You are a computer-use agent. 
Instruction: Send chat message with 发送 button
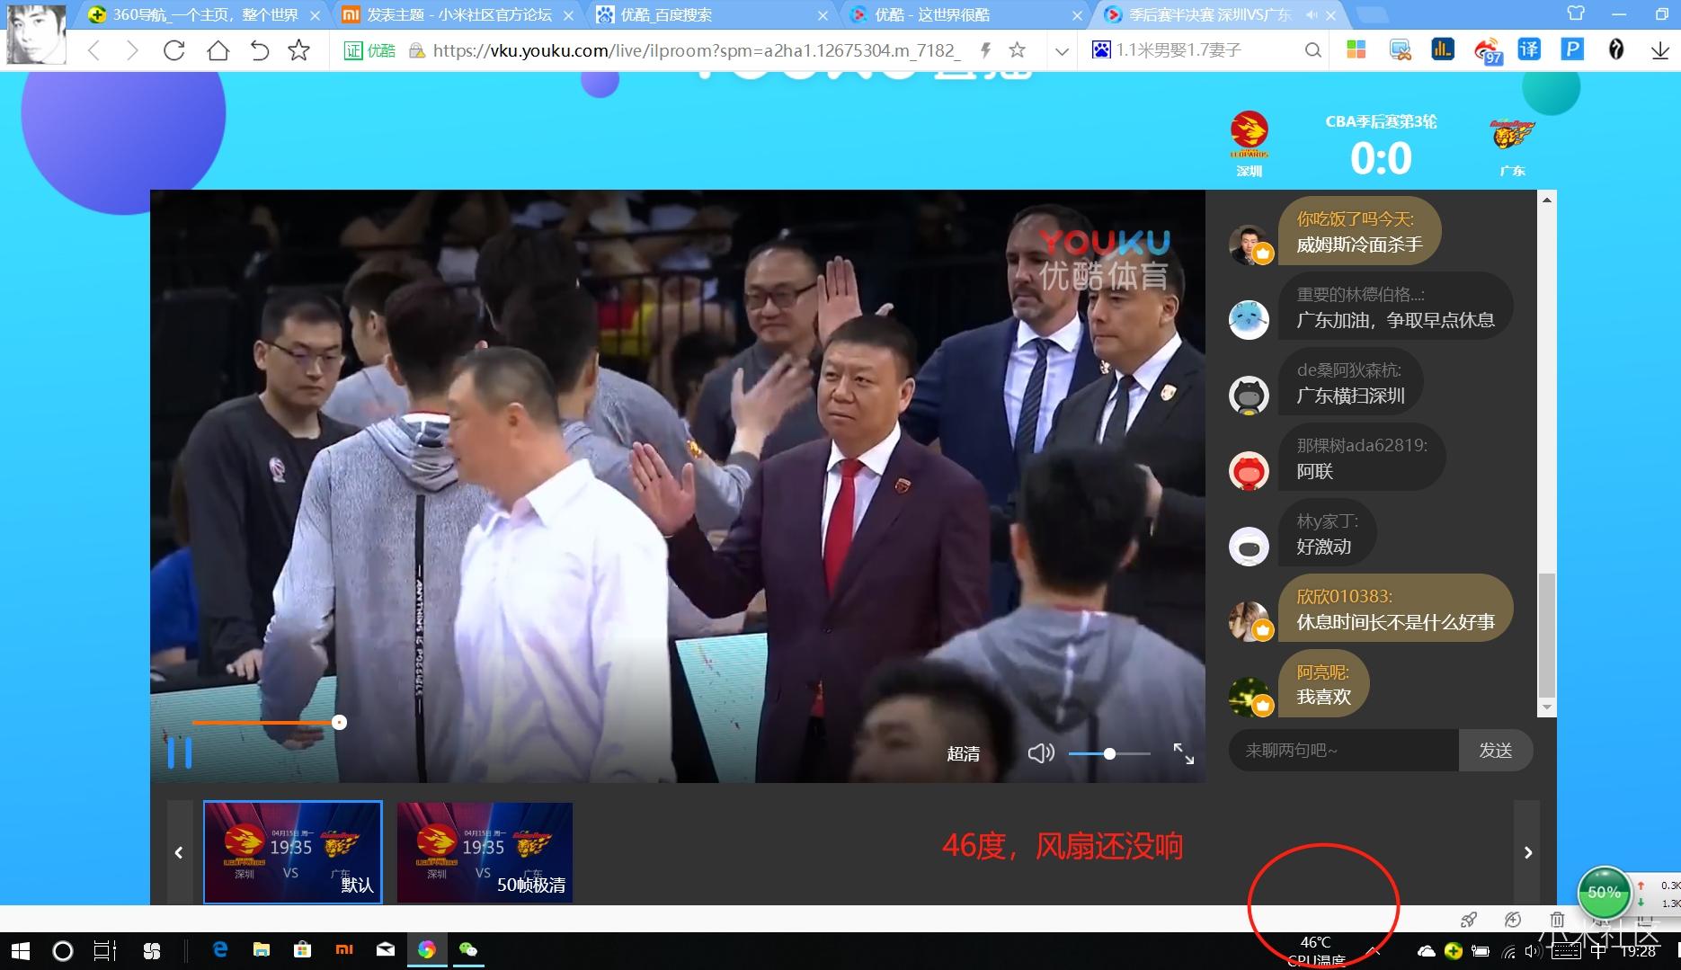(x=1496, y=750)
